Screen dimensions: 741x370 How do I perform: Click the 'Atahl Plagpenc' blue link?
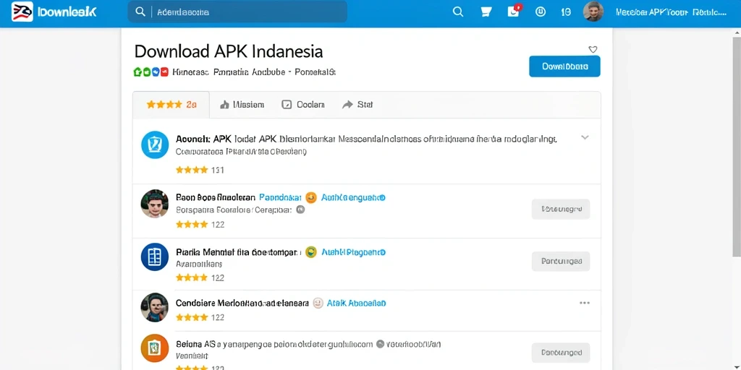pos(353,252)
